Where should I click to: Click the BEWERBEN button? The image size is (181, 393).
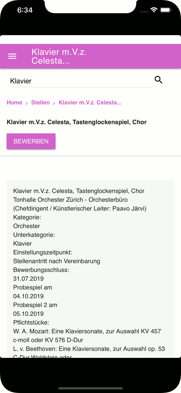coord(31,141)
